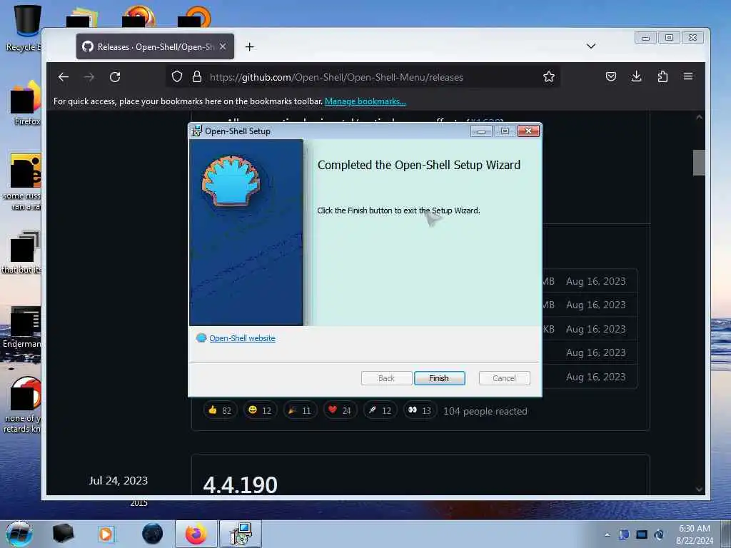Expand the list all tabs chevron

tap(590, 46)
